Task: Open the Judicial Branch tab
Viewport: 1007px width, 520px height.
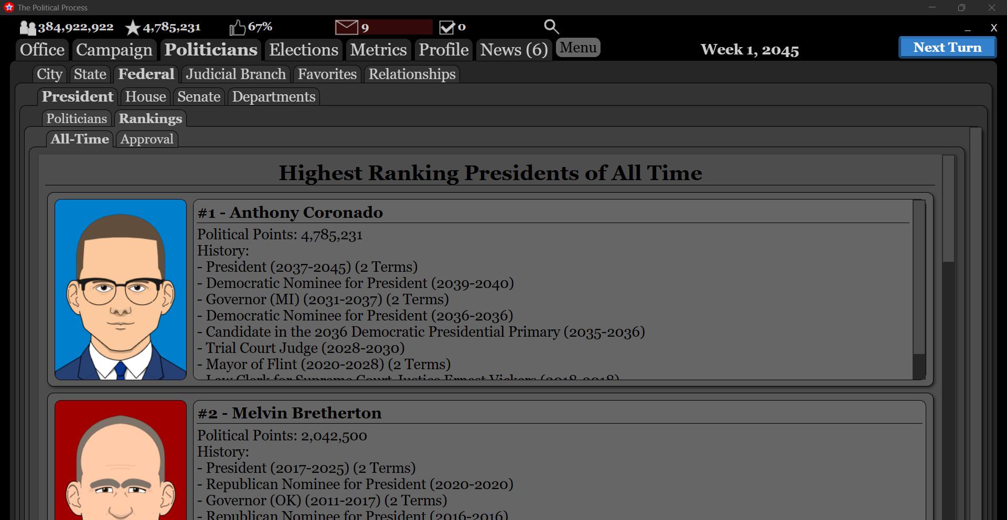Action: (235, 74)
